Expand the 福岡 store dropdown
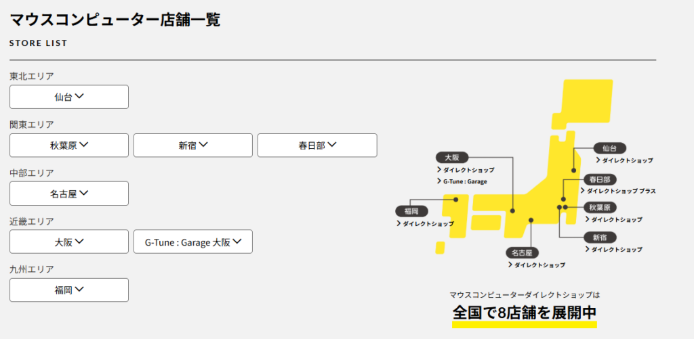The height and width of the screenshot is (339, 694). [69, 290]
